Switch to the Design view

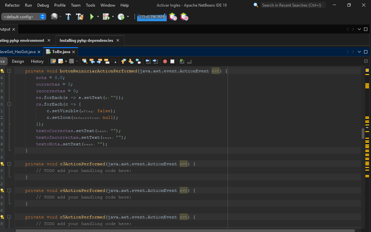18,61
